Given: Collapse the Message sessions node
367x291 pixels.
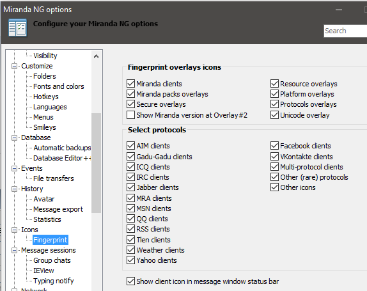Looking at the screenshot, I should (14, 251).
